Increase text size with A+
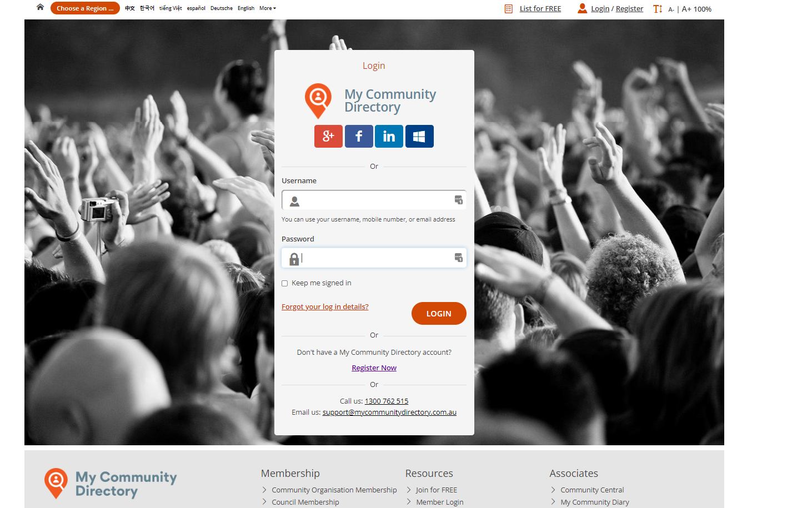Image resolution: width=792 pixels, height=508 pixels. pyautogui.click(x=686, y=9)
